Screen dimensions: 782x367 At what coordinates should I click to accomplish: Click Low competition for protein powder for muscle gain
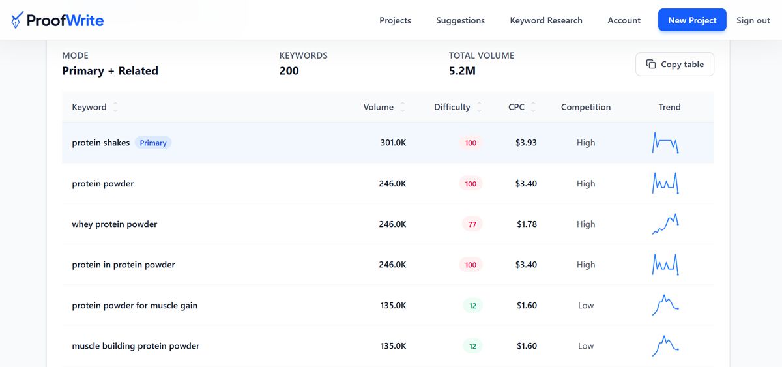coord(586,305)
